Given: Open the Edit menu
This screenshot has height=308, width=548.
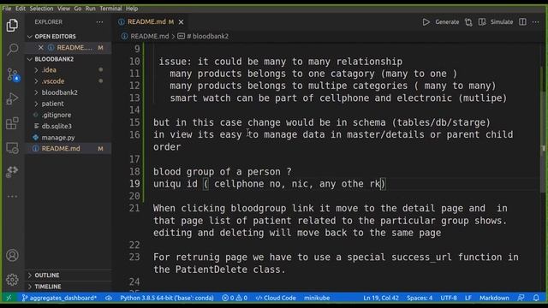Looking at the screenshot, I should (x=21, y=9).
